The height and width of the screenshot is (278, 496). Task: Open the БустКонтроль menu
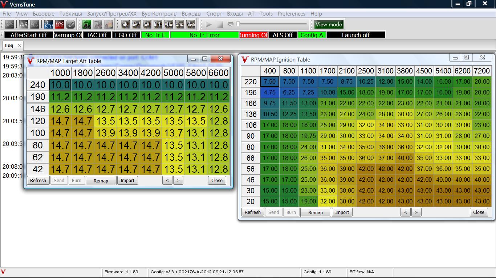point(159,14)
